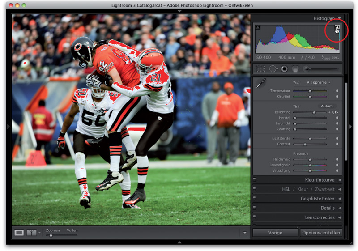Image resolution: width=358 pixels, height=251 pixels.
Task: Click the Contrast value field
Action: (337, 144)
